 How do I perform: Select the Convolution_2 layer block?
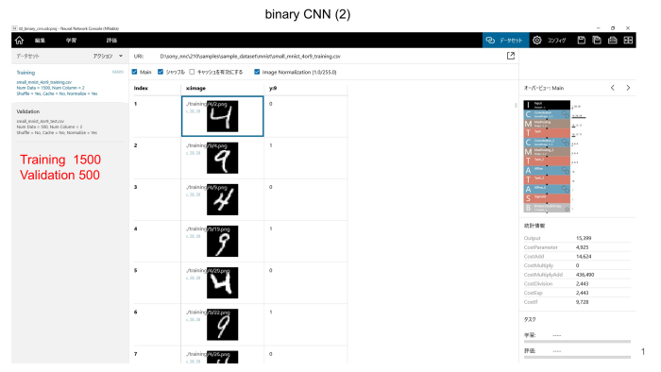[547, 143]
